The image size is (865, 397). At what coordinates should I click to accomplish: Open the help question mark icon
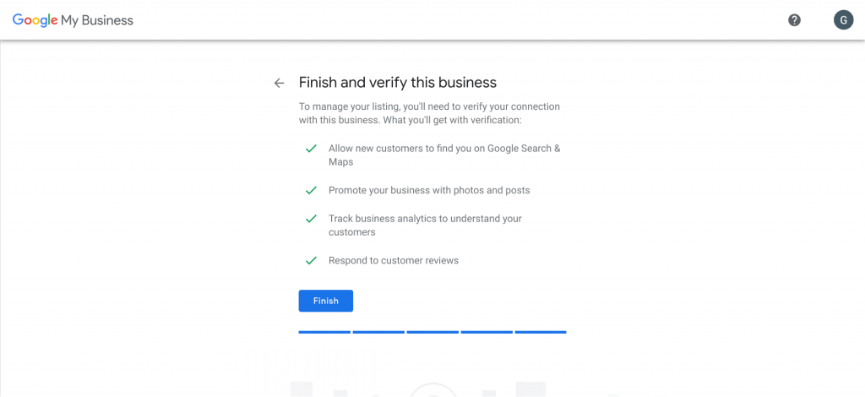click(794, 20)
